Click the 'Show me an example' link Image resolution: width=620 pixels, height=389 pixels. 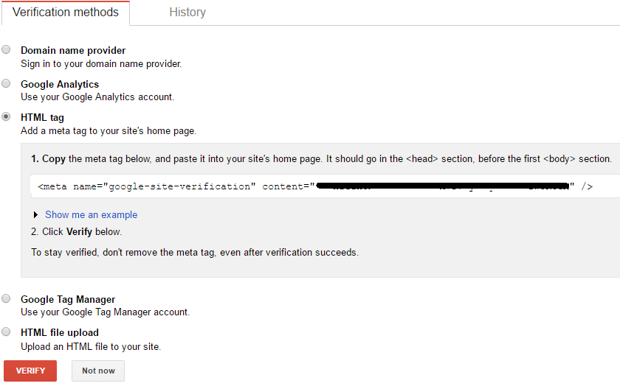[x=91, y=215]
